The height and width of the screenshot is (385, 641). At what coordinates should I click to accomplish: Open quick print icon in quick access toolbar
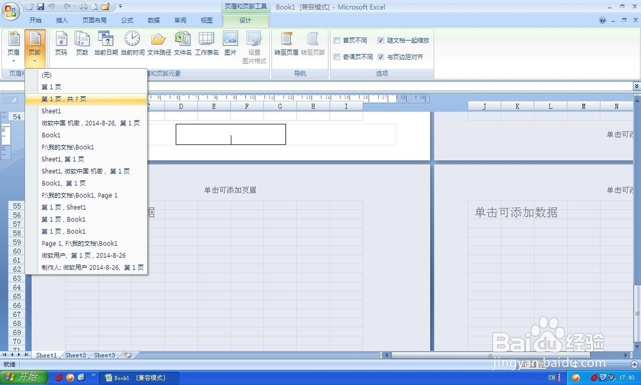[83, 6]
